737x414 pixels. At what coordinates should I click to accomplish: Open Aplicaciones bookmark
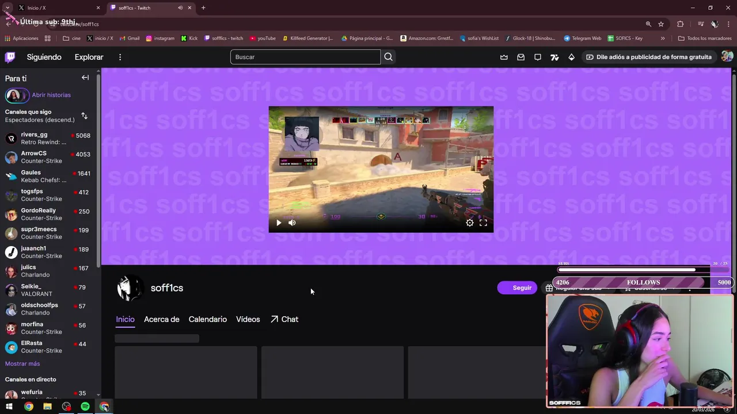tap(21, 39)
